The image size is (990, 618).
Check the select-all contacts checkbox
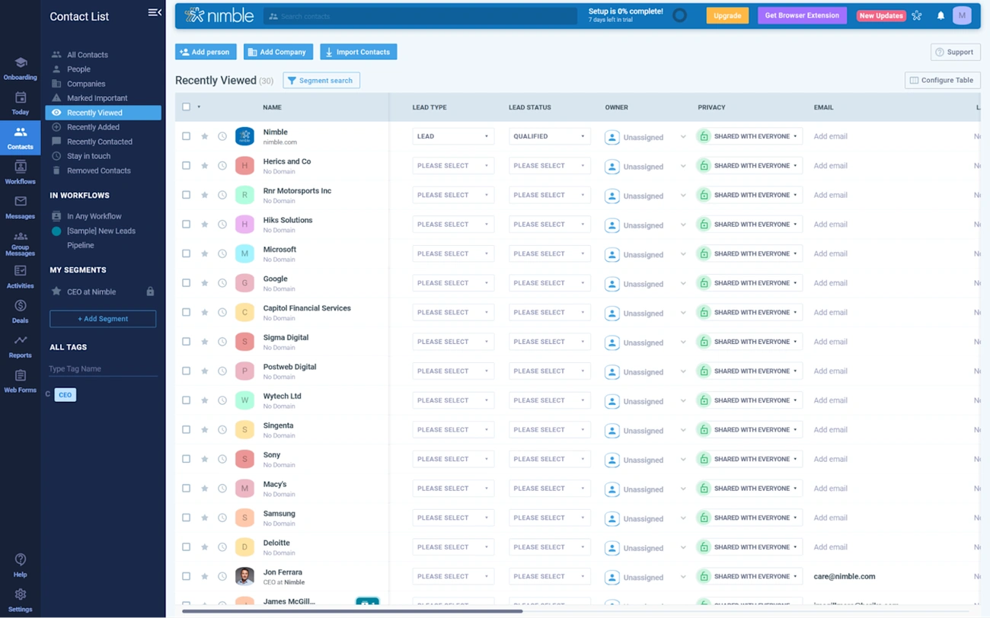pyautogui.click(x=186, y=107)
